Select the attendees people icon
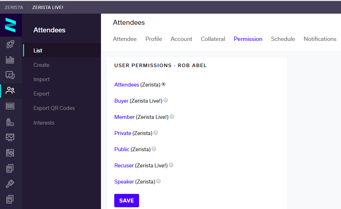 coord(10,90)
